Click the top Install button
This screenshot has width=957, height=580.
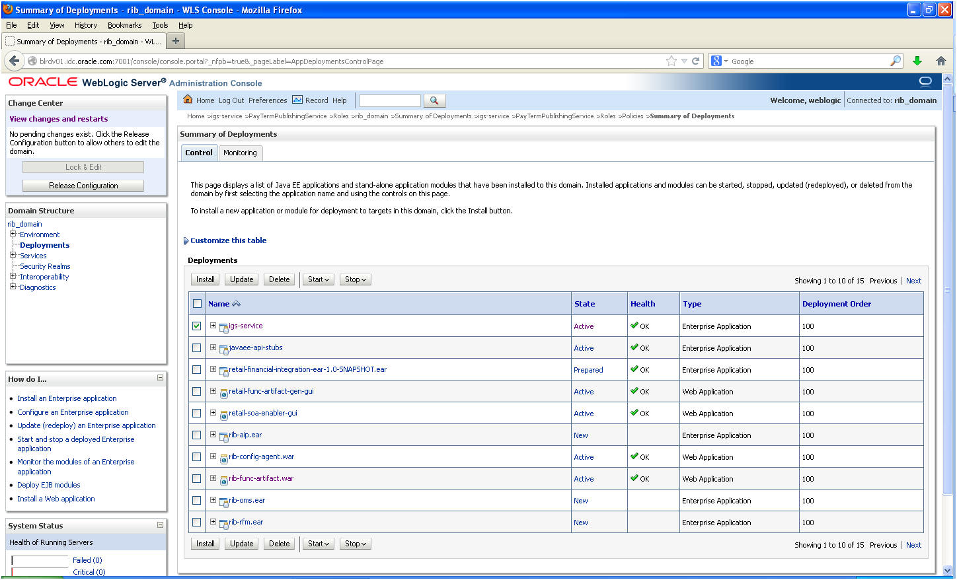[206, 279]
